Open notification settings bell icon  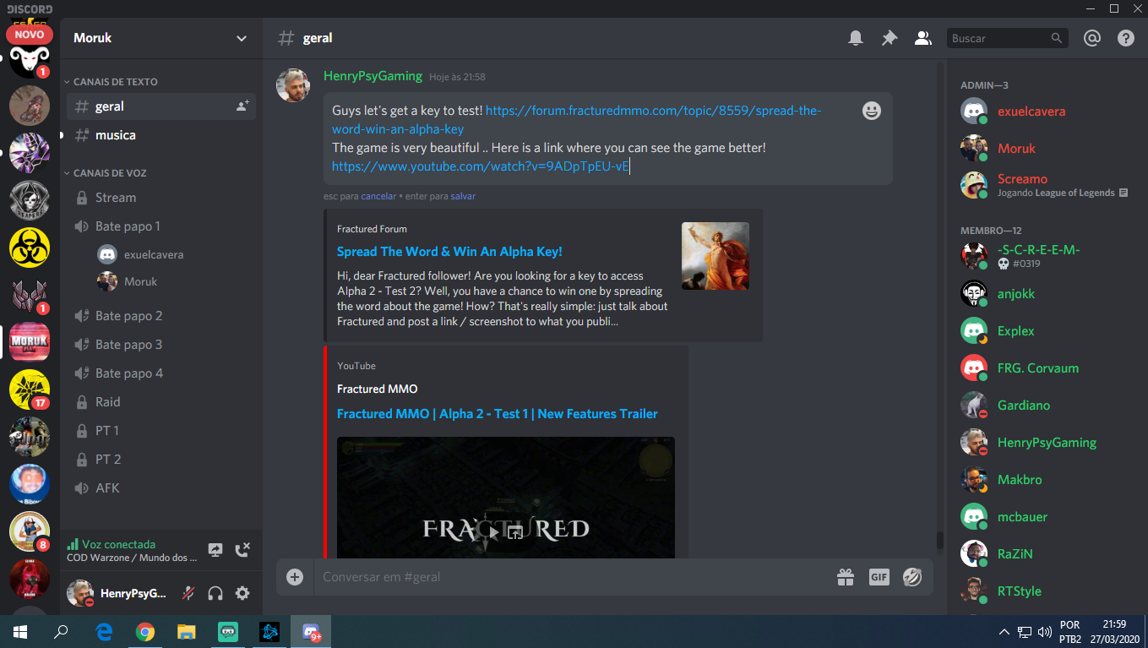pyautogui.click(x=856, y=38)
